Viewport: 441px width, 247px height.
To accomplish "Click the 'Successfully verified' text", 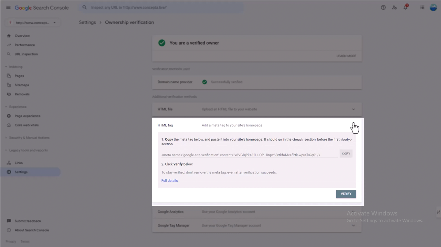I will pyautogui.click(x=226, y=82).
